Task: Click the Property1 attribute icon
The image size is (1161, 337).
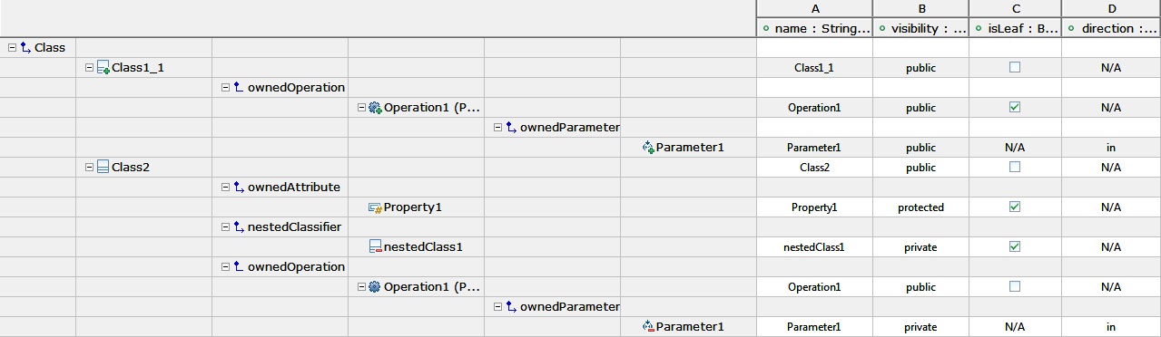Action: tap(375, 207)
